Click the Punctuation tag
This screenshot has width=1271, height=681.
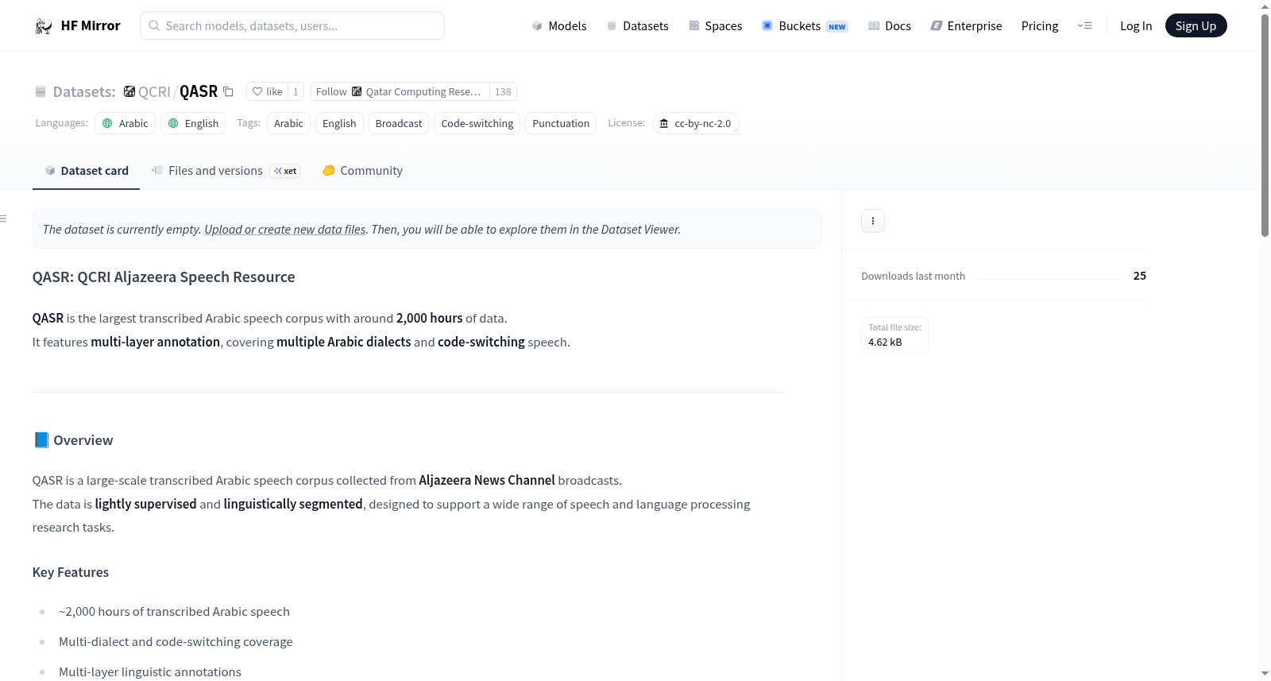click(561, 123)
